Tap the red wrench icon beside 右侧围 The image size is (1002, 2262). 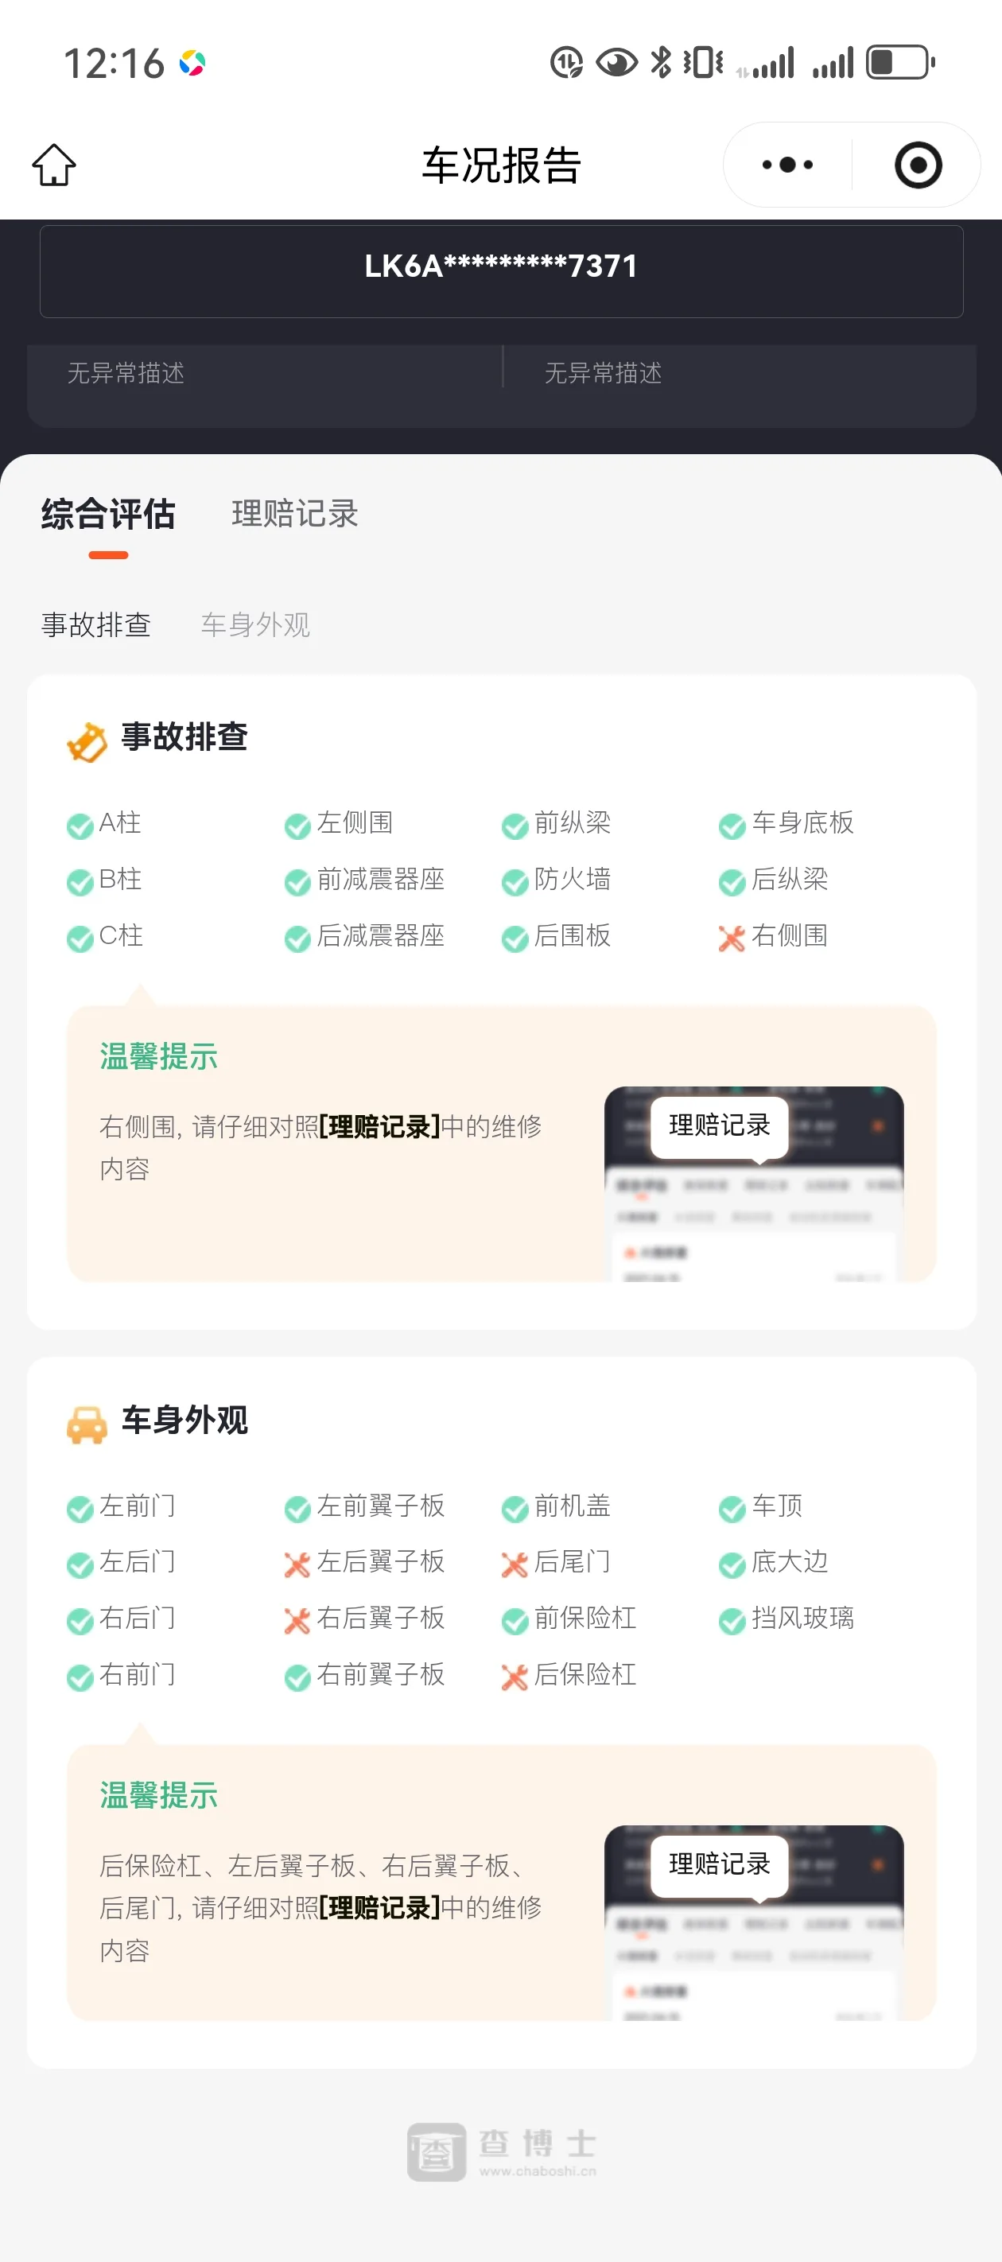point(732,938)
